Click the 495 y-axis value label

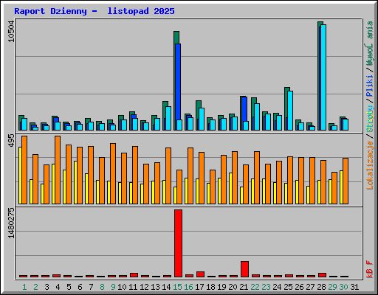click(x=11, y=141)
